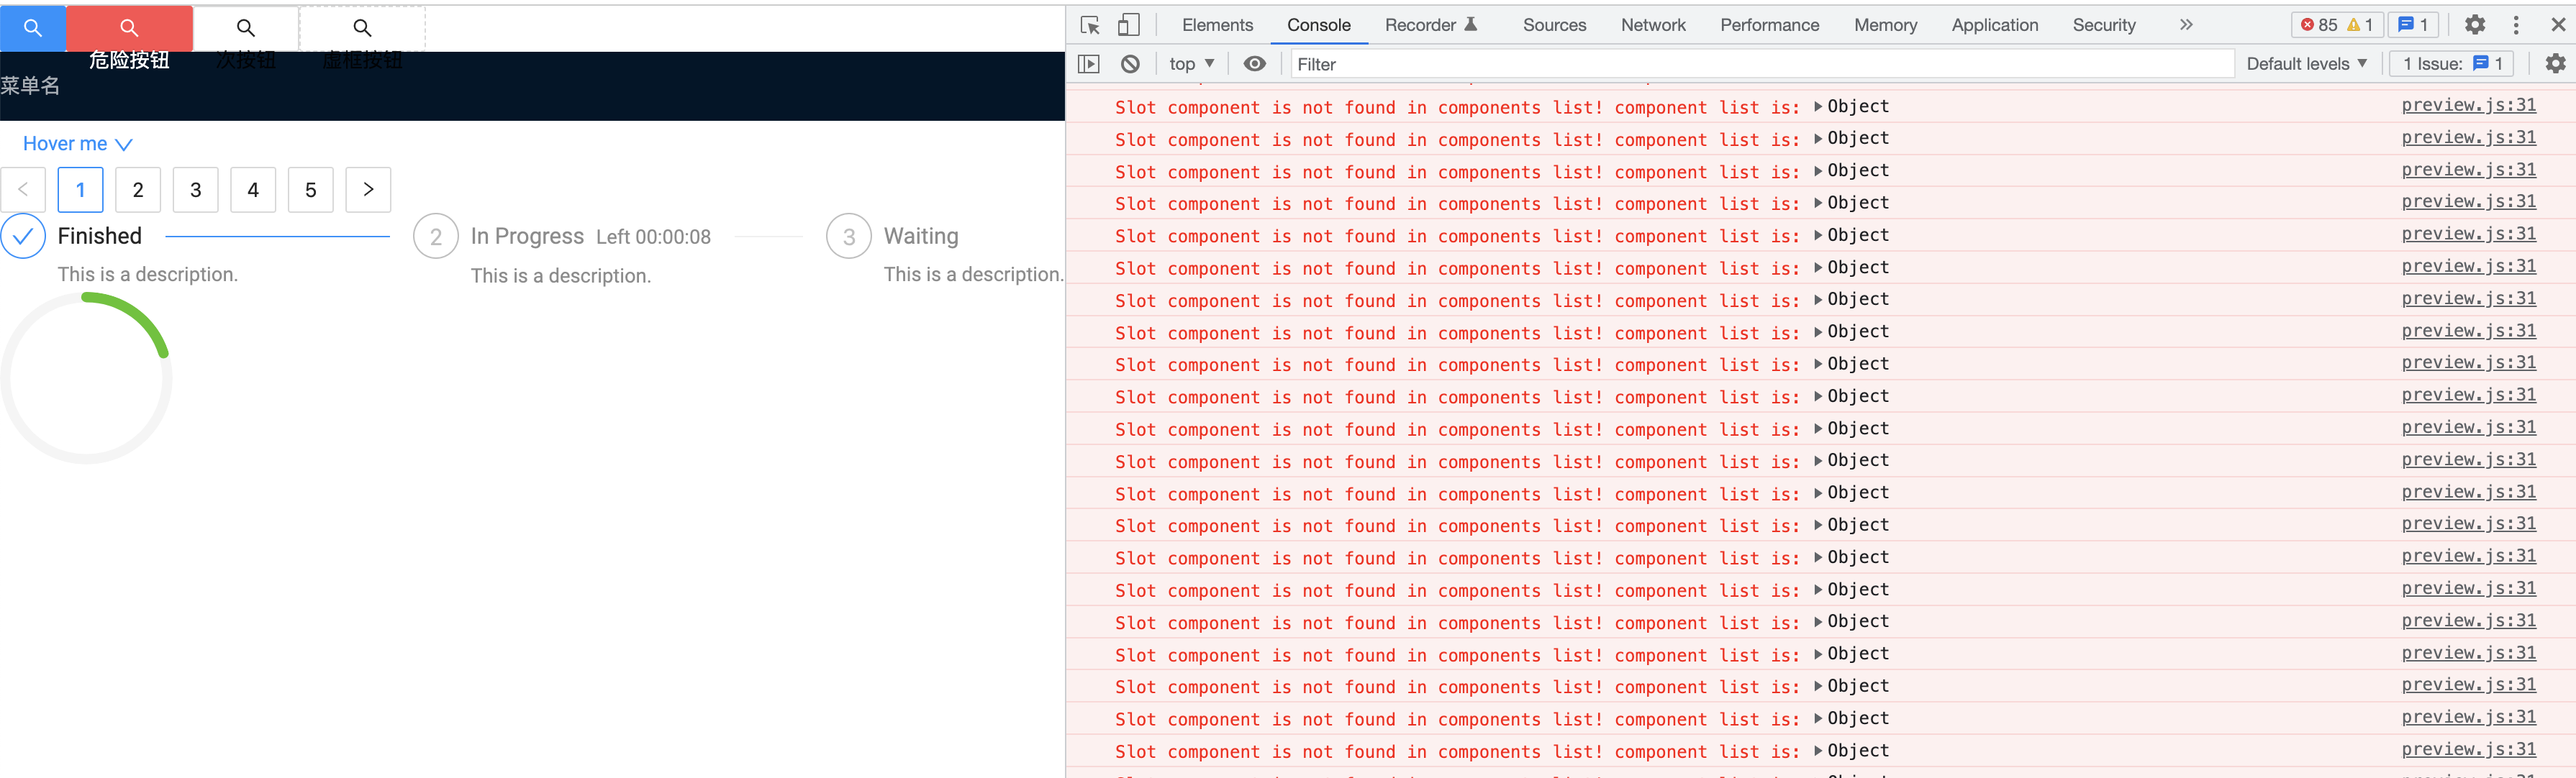This screenshot has height=778, width=2576.
Task: Open the Default levels dropdown
Action: [x=2305, y=63]
